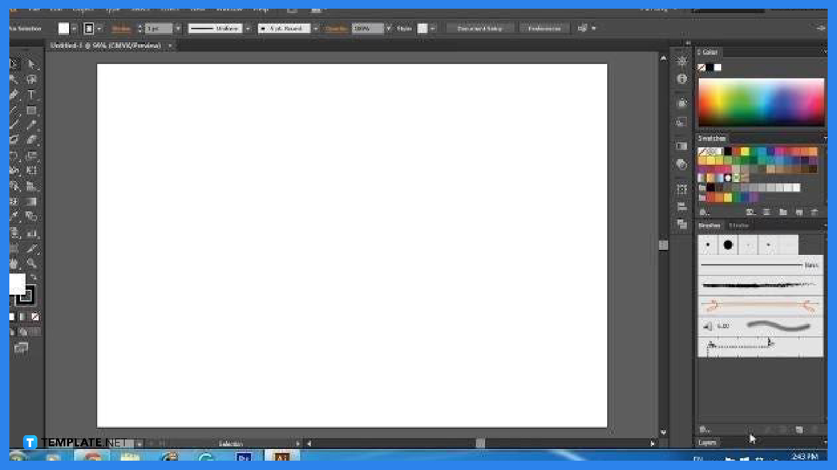Open Preferences from the Control bar
This screenshot has width=837, height=470.
(544, 28)
